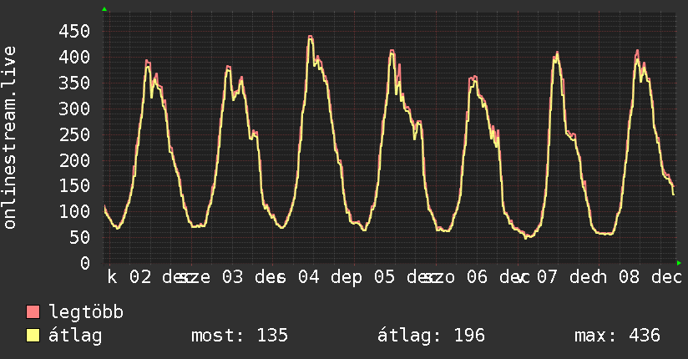The height and width of the screenshot is (359, 688).
Task: Click the 200 y-axis label
Action: pyautogui.click(x=74, y=160)
